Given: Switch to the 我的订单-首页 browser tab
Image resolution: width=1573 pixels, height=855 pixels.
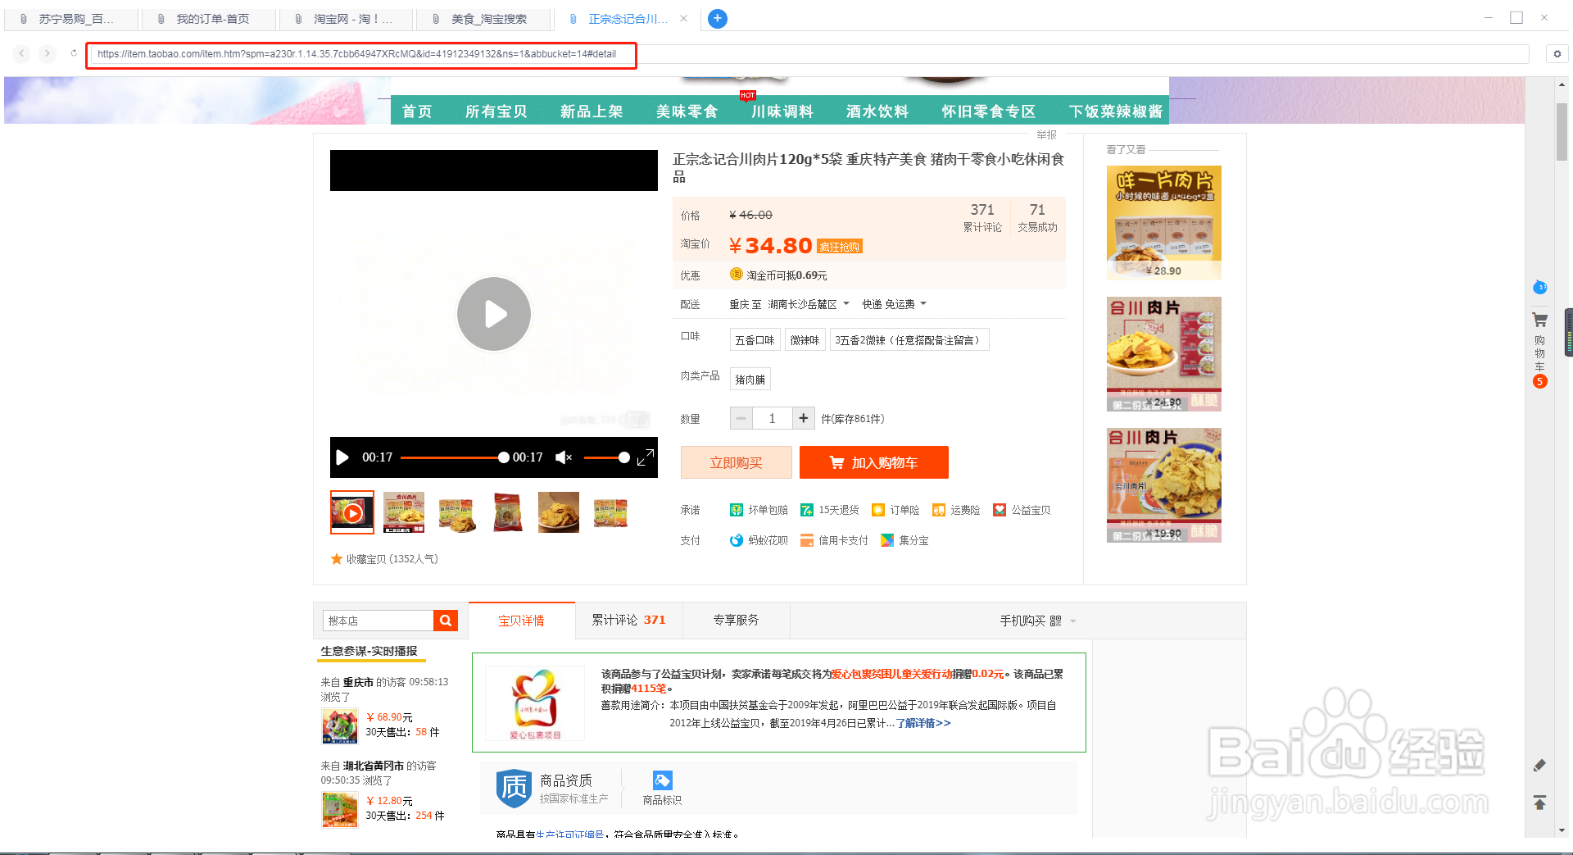Looking at the screenshot, I should (x=208, y=19).
